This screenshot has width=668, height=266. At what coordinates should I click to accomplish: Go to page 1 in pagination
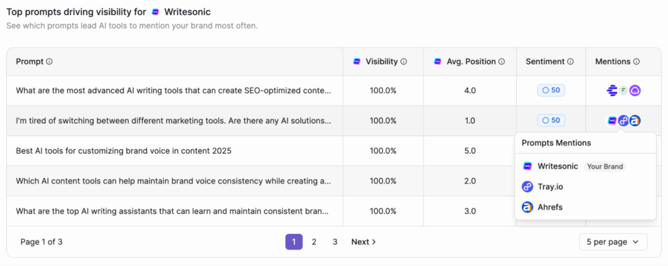[294, 242]
